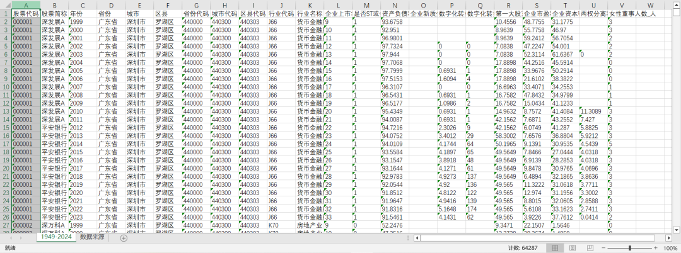Click the zoom out minus button
Image resolution: width=681 pixels, height=253 pixels.
(x=602, y=248)
